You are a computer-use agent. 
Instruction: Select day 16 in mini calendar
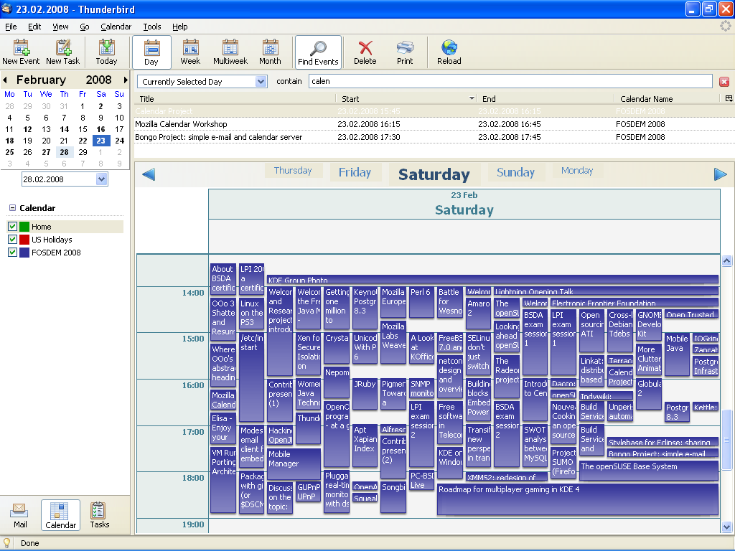100,129
